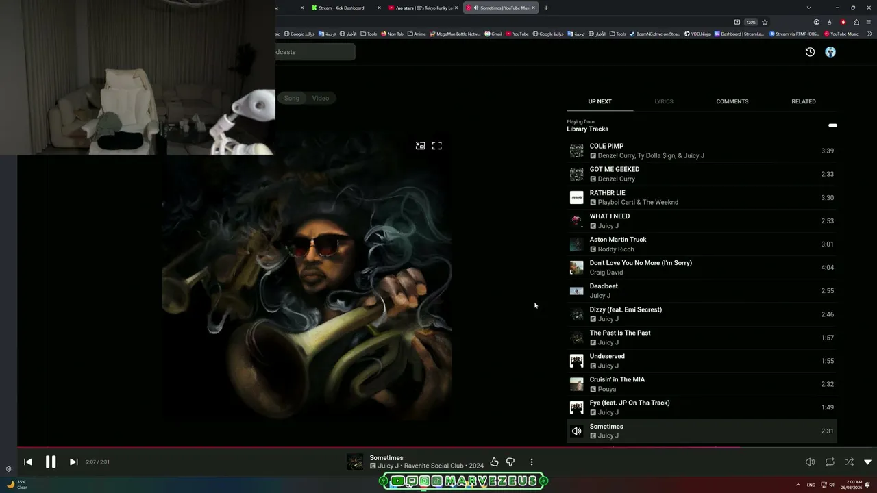877x493 pixels.
Task: Switch the ENG input language
Action: pos(811,485)
